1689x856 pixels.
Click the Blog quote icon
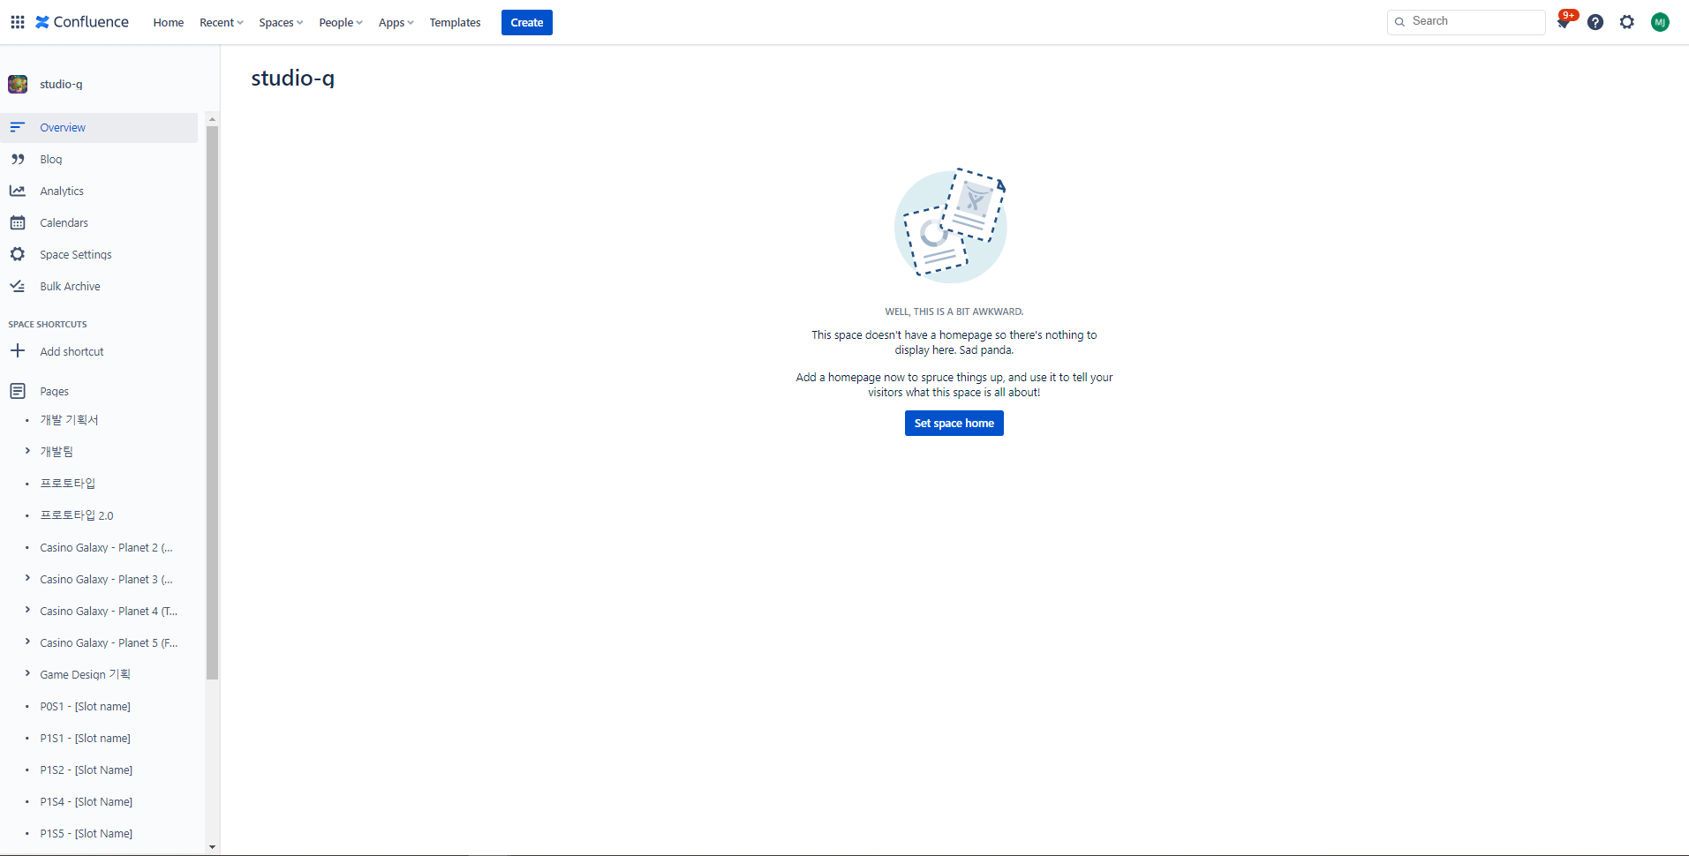(18, 159)
